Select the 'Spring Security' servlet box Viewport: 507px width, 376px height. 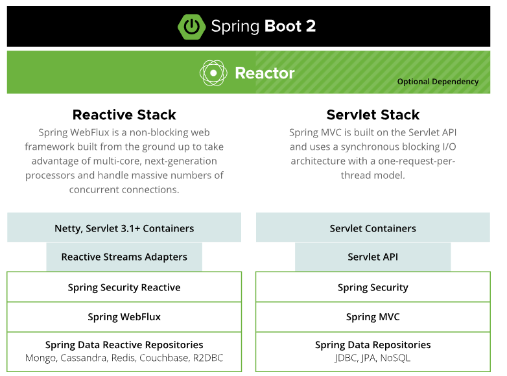coord(373,287)
